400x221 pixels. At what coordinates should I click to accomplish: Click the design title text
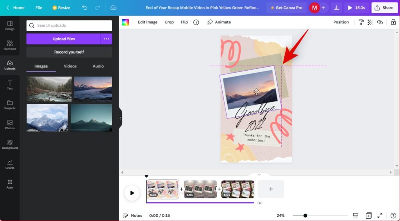click(x=202, y=8)
